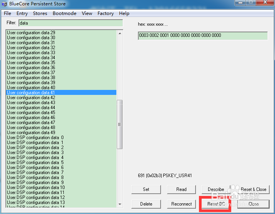Screen dimensions: 275x214
Task: Open the View menu
Action: pos(87,13)
